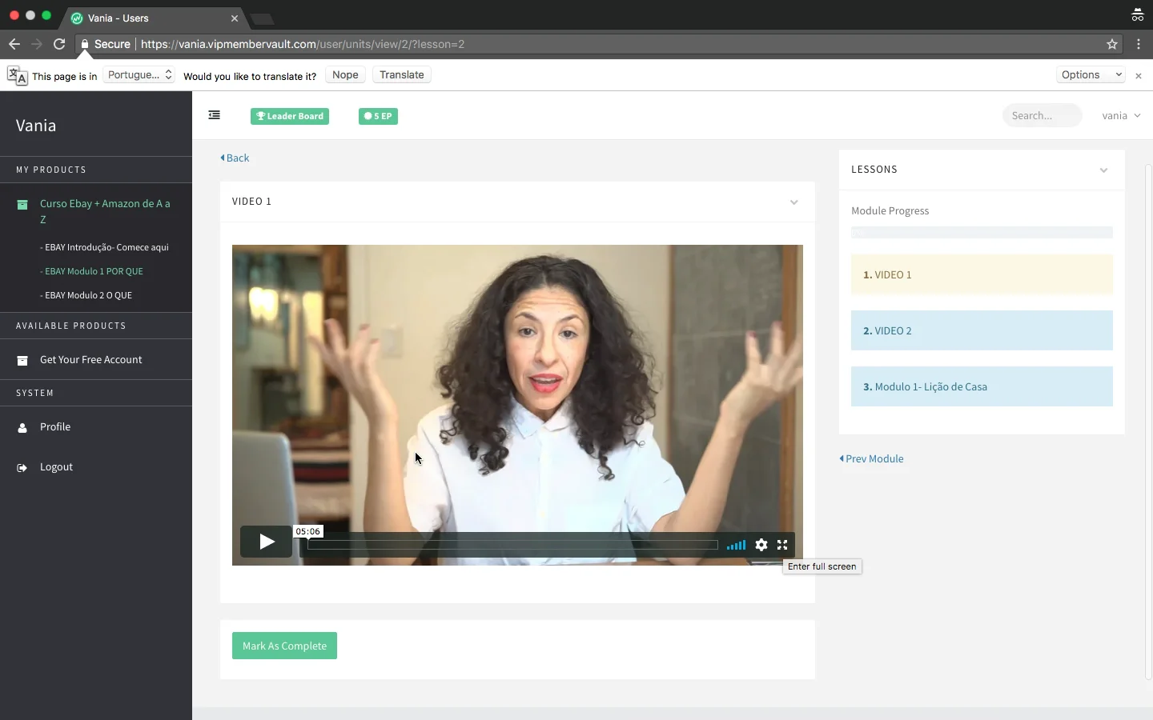Select lesson 2. VIDEO 2

(x=982, y=330)
